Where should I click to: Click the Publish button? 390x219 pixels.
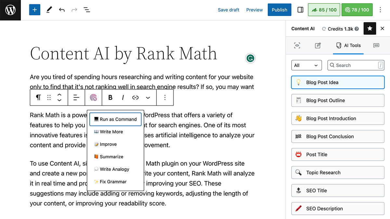tap(279, 10)
